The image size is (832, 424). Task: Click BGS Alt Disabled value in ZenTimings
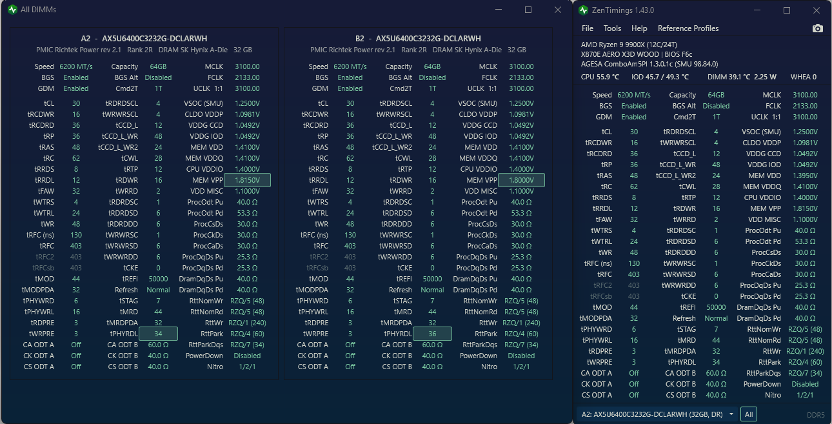(716, 106)
